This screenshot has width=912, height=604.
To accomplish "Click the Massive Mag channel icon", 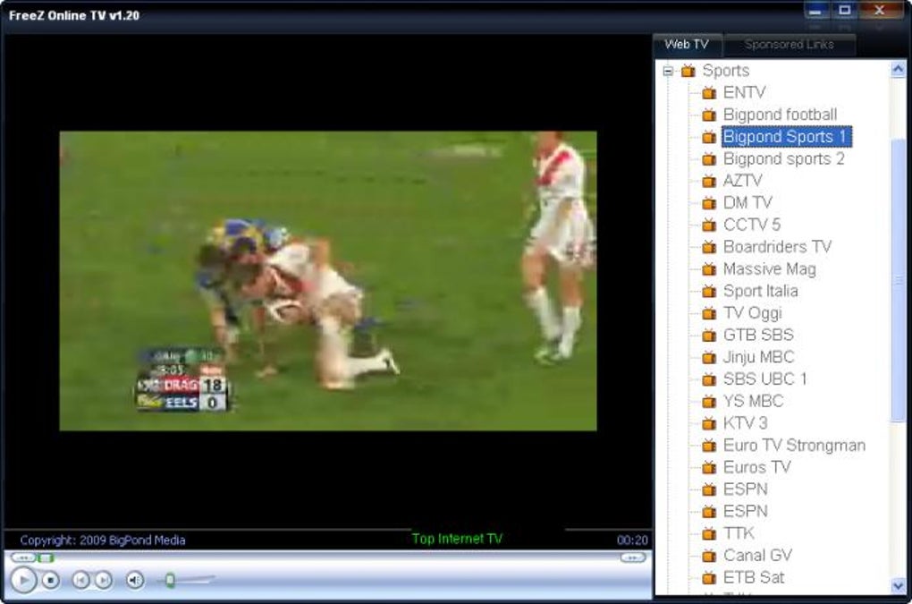I will [x=709, y=268].
